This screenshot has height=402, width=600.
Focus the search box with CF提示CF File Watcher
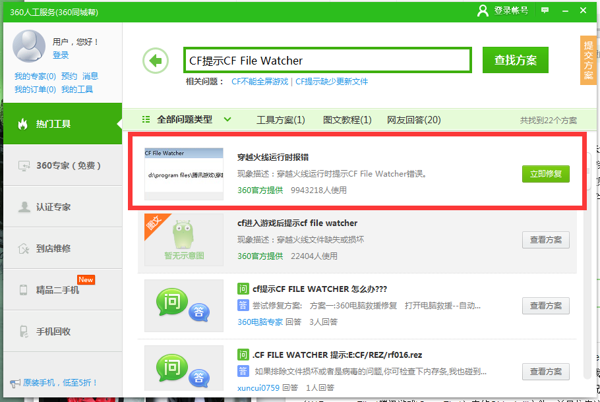(x=328, y=60)
